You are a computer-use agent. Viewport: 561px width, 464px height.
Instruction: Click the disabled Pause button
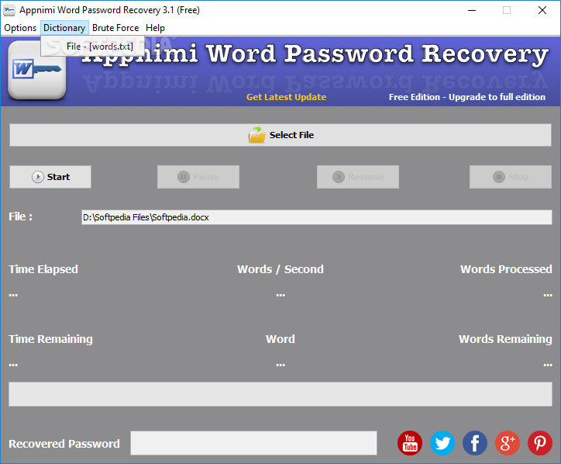198,177
